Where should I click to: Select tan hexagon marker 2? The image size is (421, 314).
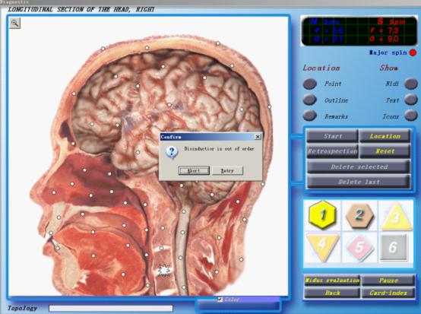pos(359,215)
